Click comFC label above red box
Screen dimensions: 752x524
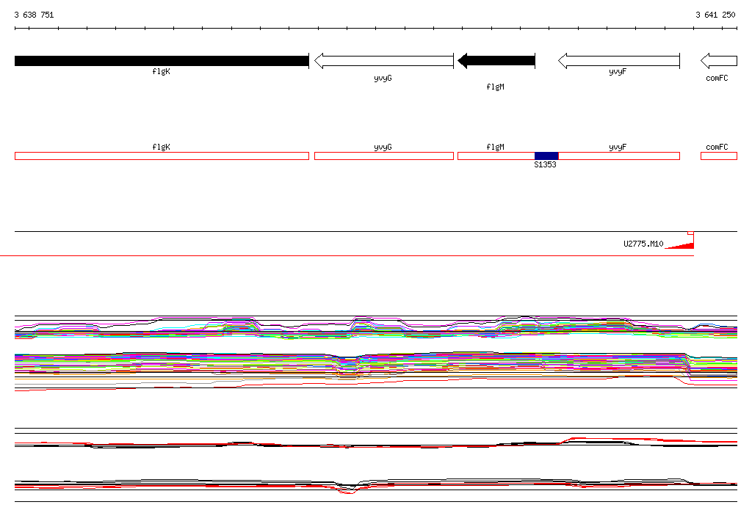click(x=717, y=147)
